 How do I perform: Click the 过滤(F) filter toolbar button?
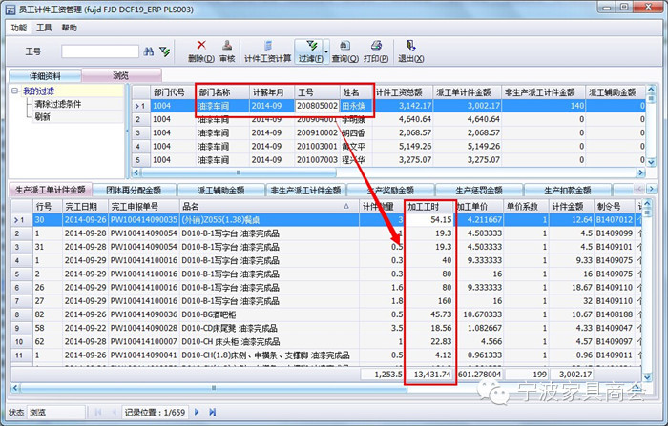click(310, 51)
